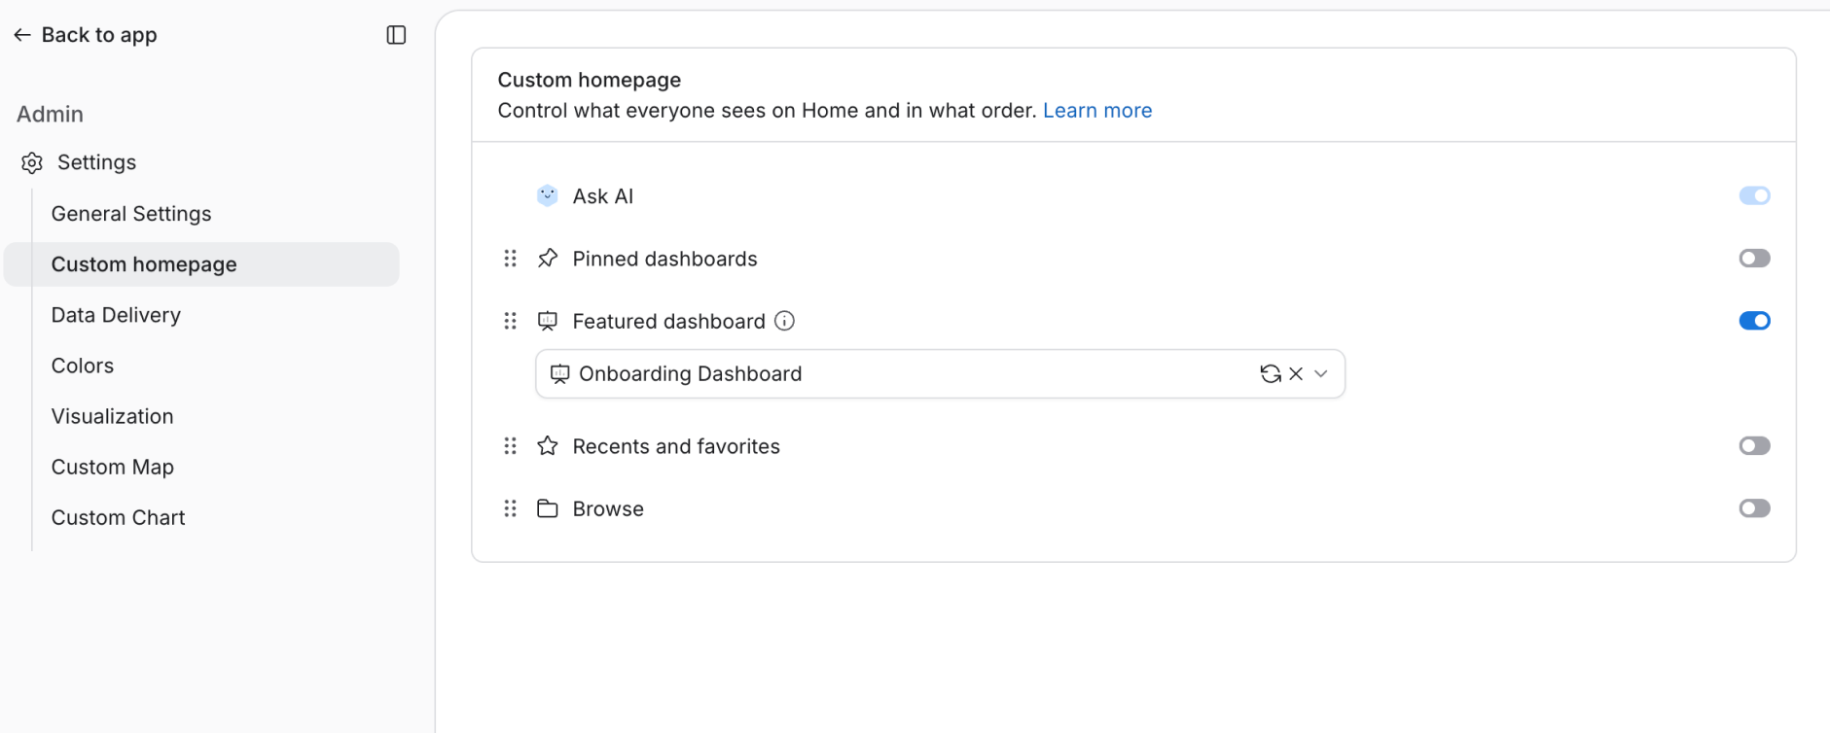Click the presentation icon beside Featured dashboard
This screenshot has height=733, width=1830.
pyautogui.click(x=548, y=321)
